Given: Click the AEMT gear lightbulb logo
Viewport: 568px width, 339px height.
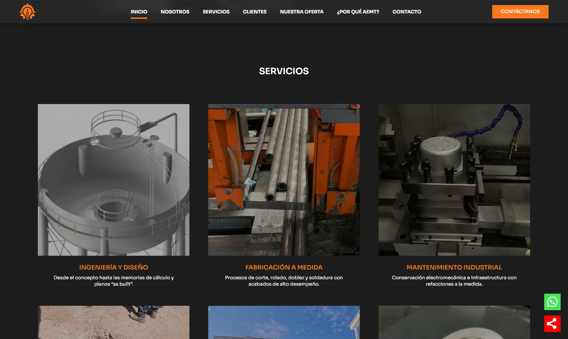Looking at the screenshot, I should click(27, 12).
